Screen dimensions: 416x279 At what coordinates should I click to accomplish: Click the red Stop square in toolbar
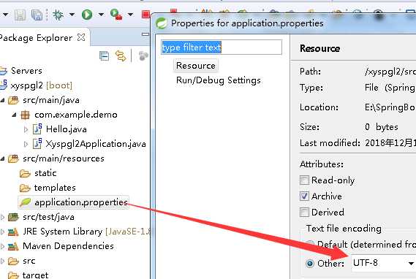pos(145,15)
